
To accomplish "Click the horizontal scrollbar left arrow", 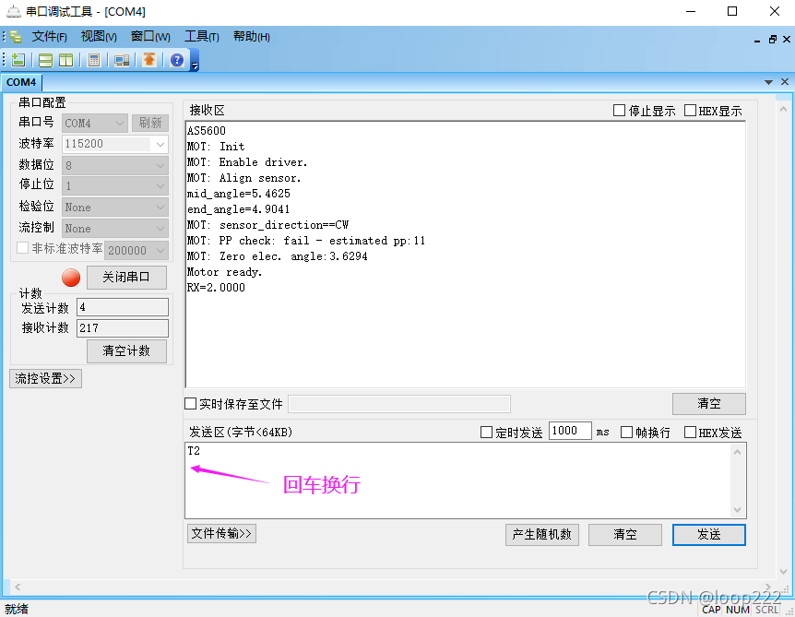I will (18, 587).
